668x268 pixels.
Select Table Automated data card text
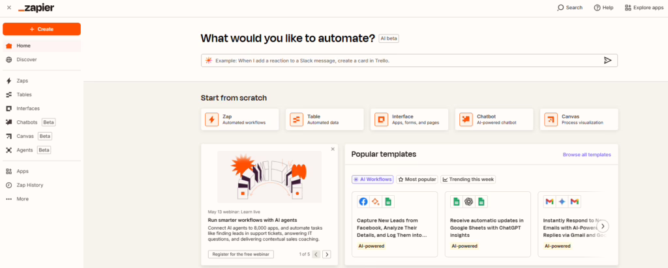[323, 119]
